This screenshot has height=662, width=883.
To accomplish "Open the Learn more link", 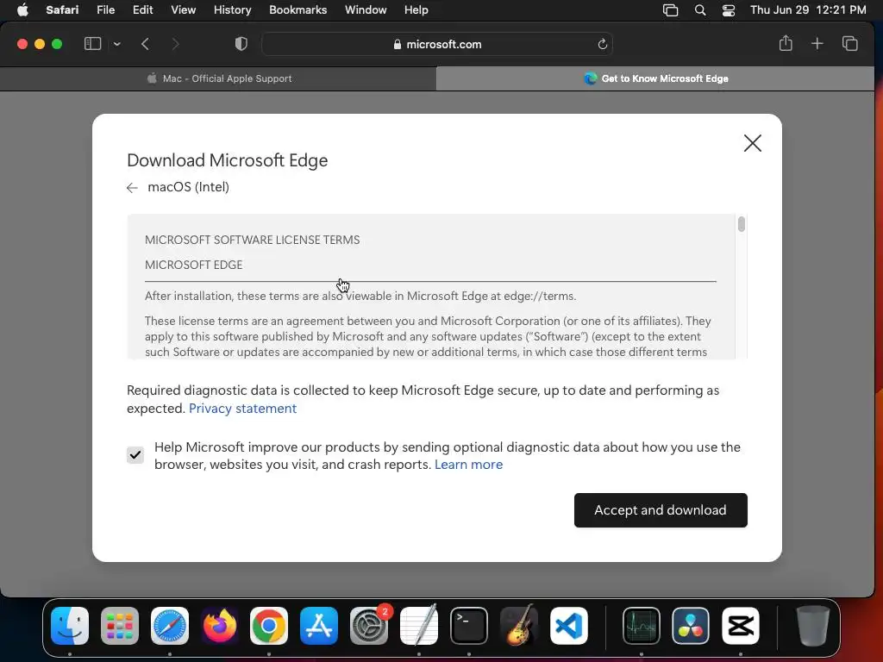I will (468, 465).
